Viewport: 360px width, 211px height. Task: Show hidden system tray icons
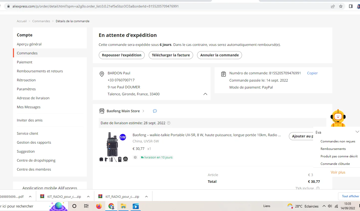[324, 206]
